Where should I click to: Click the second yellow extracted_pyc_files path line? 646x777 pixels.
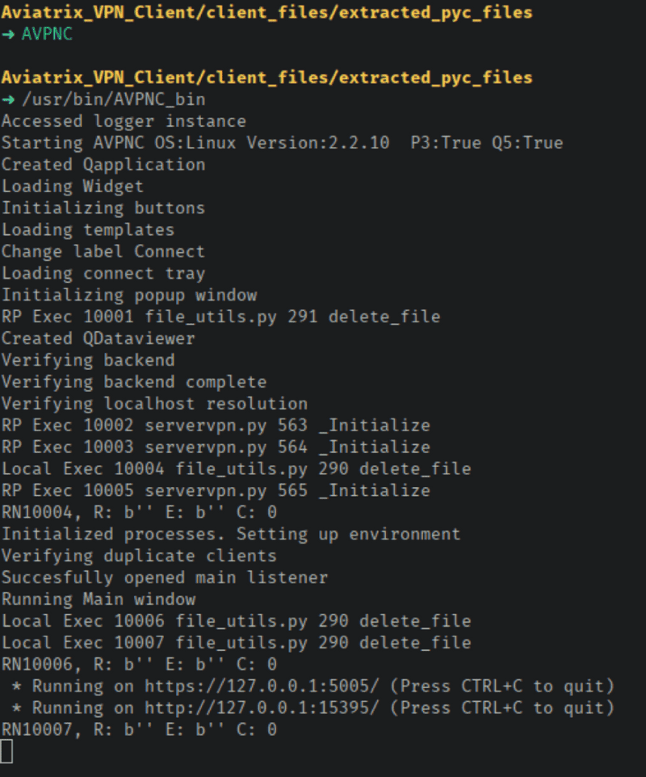pyautogui.click(x=266, y=78)
